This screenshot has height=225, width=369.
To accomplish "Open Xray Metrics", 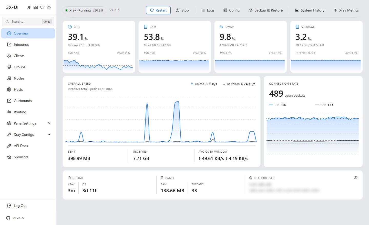I will tap(346, 10).
